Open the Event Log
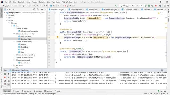Viewport: 170px width, 95px height. pyautogui.click(x=162, y=91)
